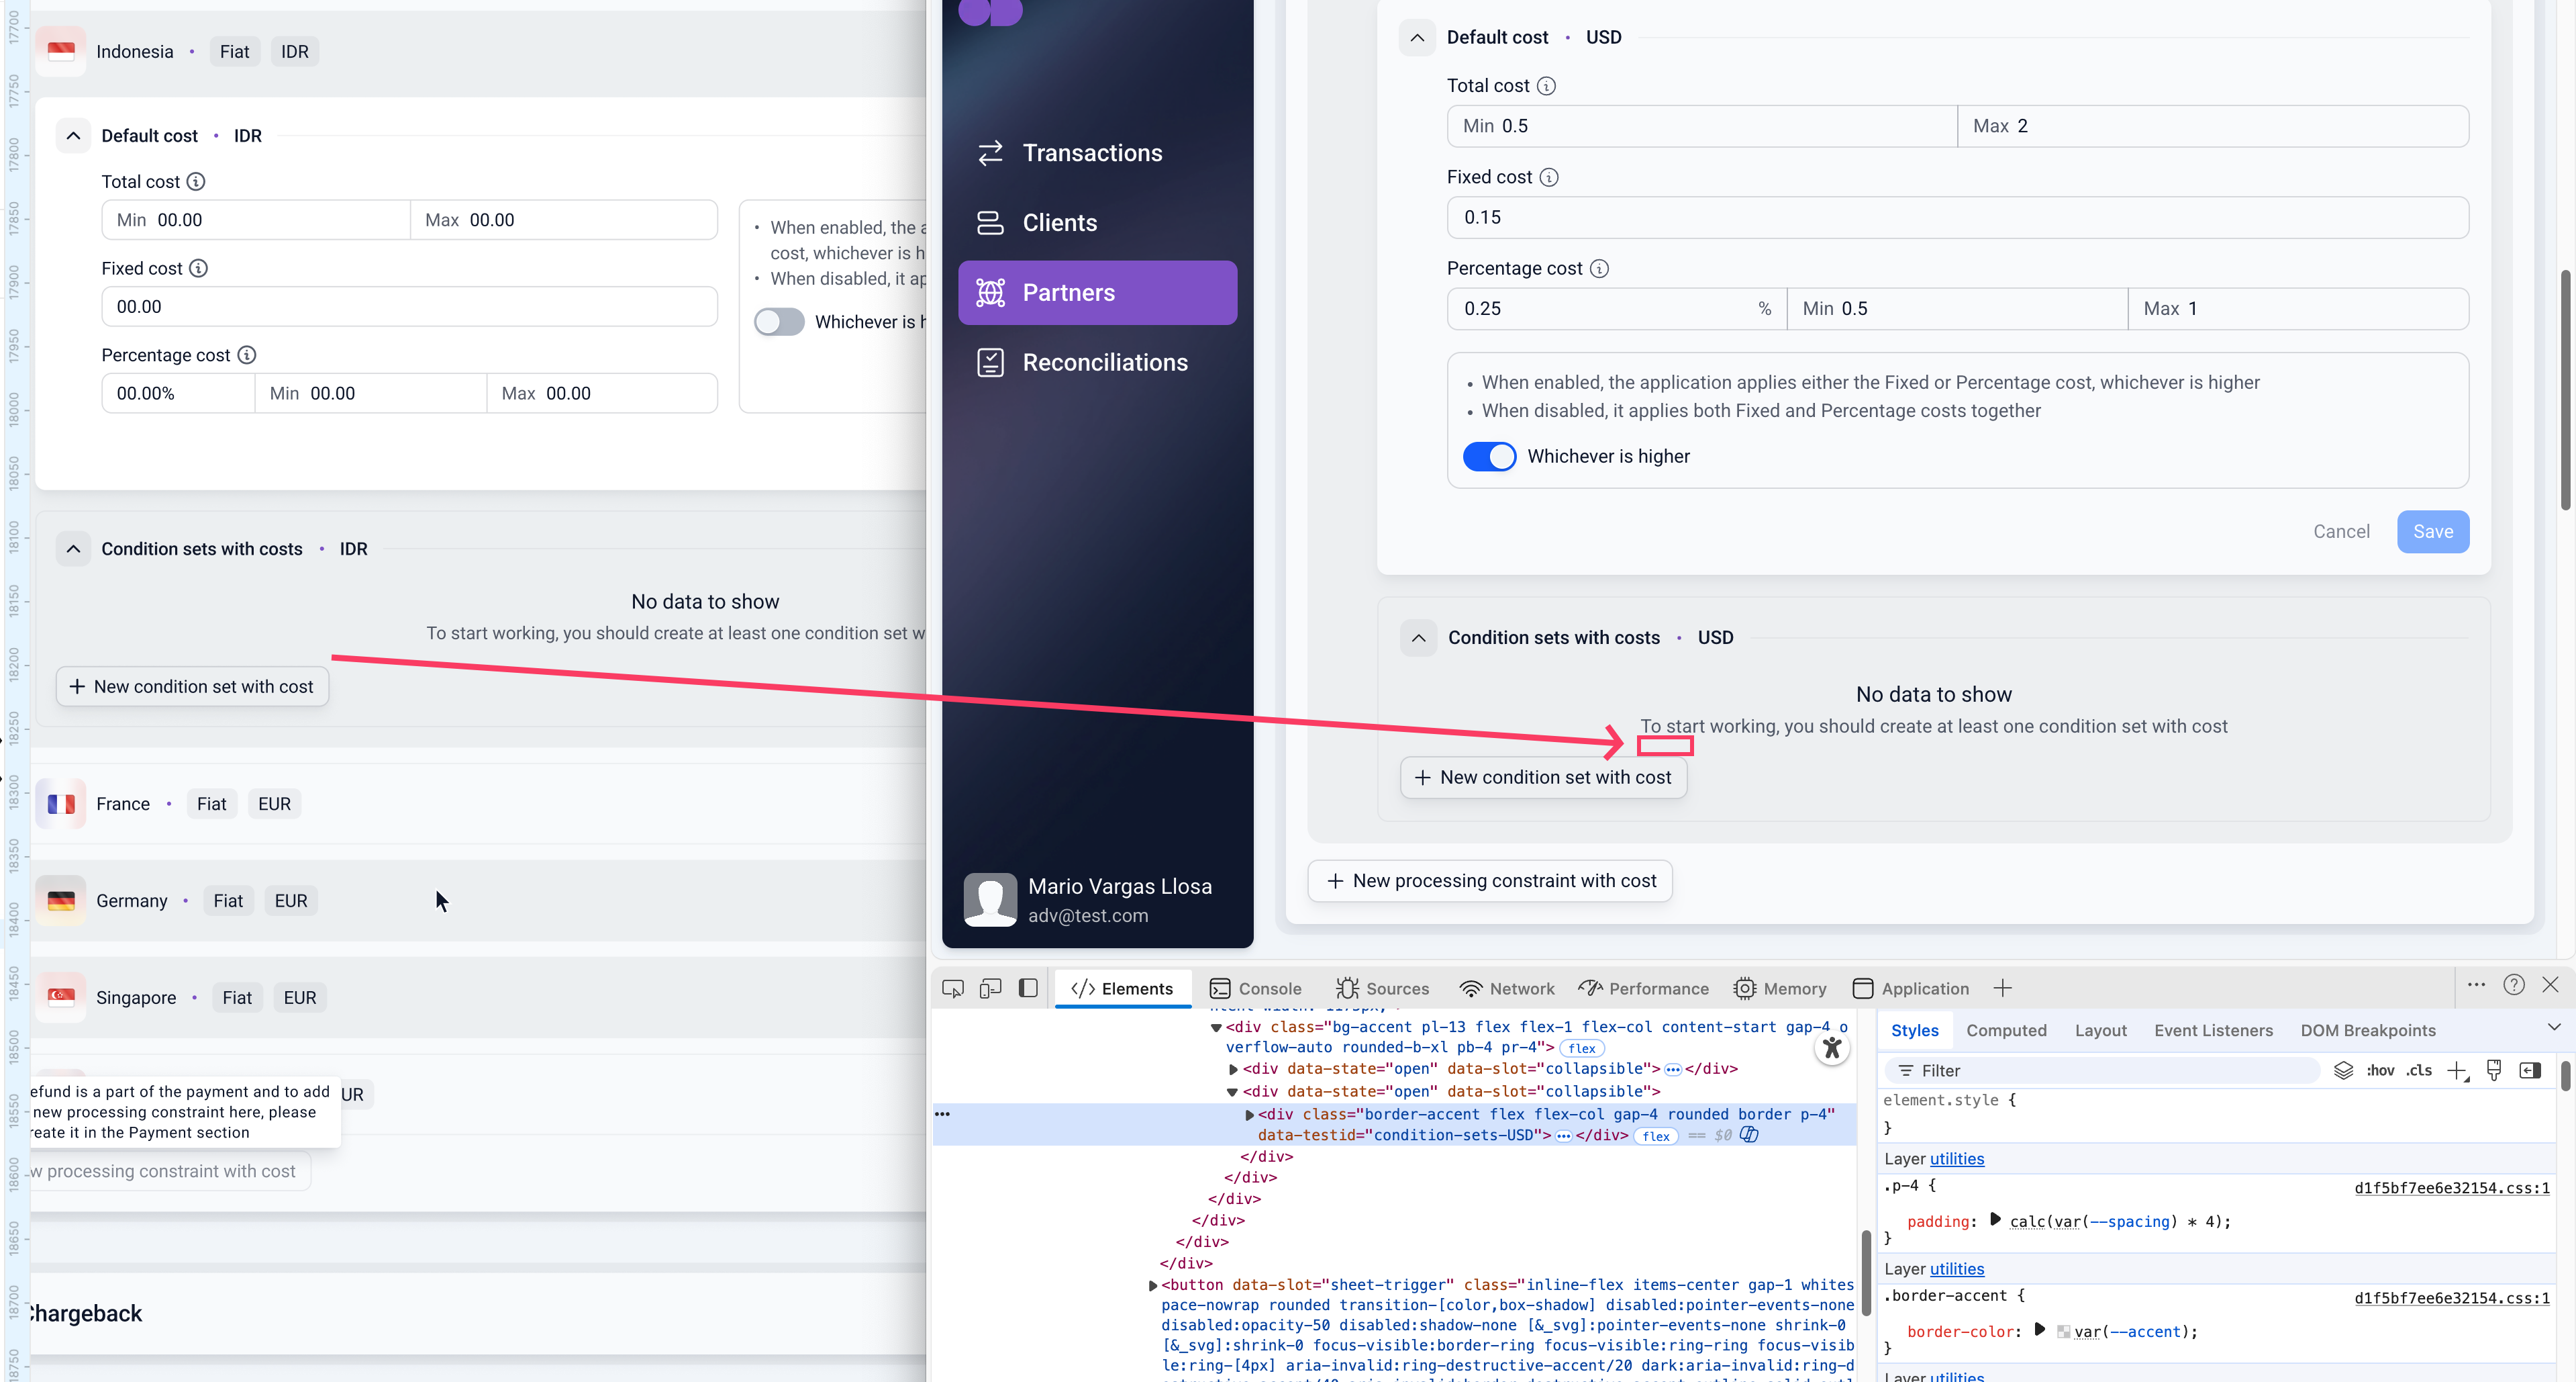The width and height of the screenshot is (2576, 1382).
Task: Click the computed styles sidebar toggle icon
Action: 2530,1071
